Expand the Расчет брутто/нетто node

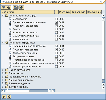(3, 70)
